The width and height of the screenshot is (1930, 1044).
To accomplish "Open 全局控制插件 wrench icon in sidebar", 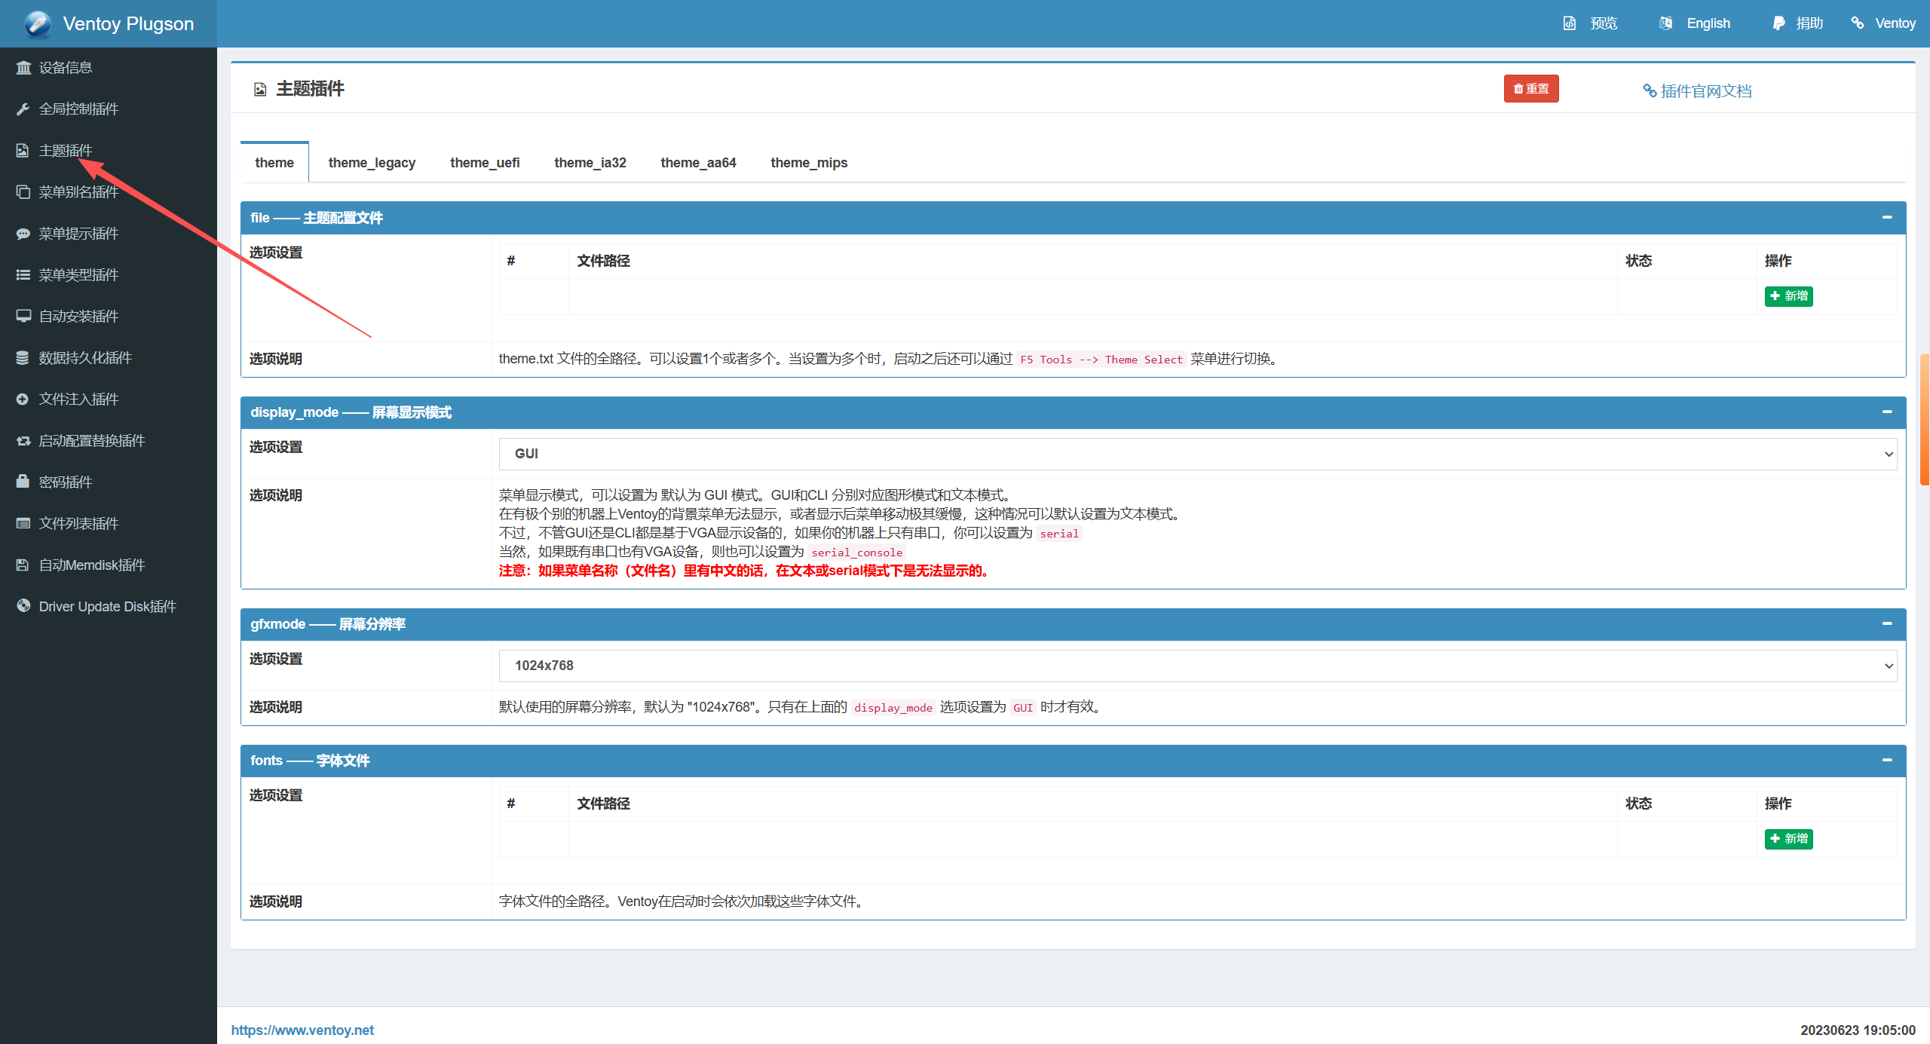I will point(23,109).
